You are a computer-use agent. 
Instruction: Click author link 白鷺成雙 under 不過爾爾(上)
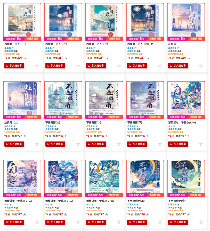click(49, 126)
